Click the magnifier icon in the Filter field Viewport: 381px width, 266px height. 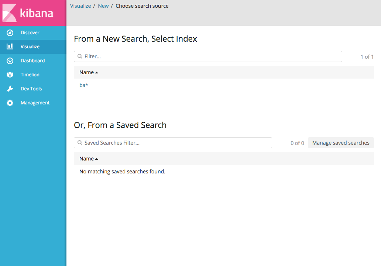[80, 56]
